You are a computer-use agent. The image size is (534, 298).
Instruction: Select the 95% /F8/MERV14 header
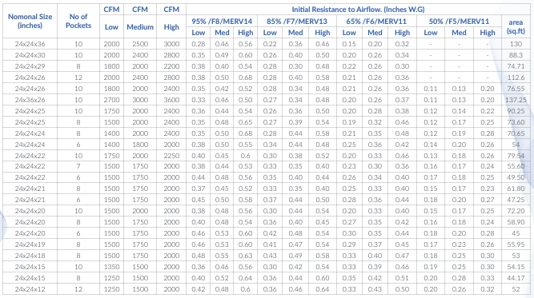click(x=222, y=22)
